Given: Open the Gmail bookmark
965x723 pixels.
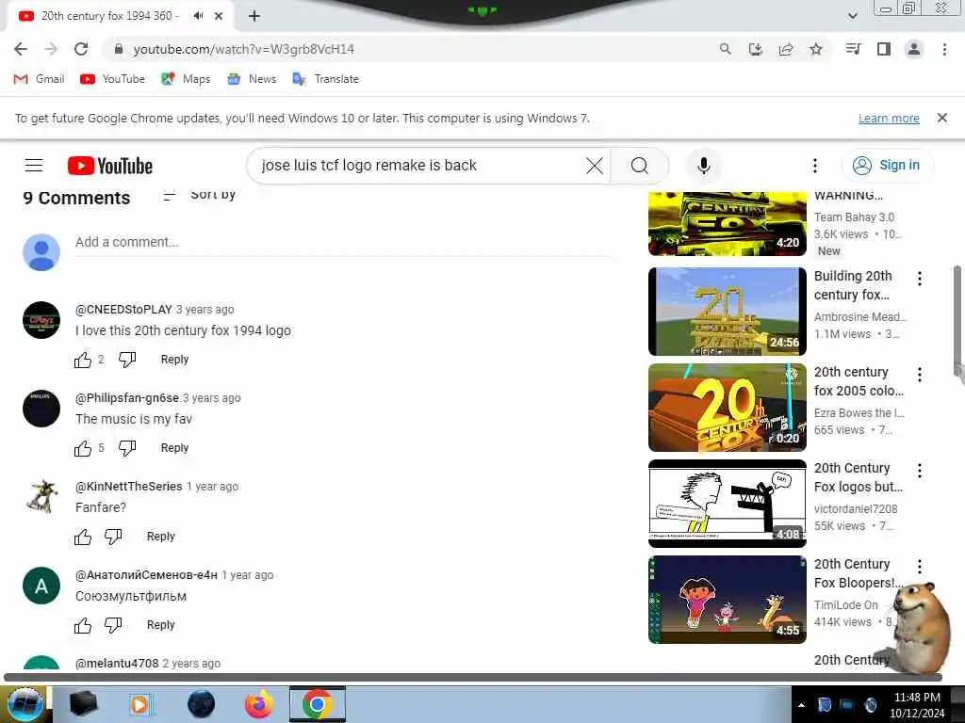Looking at the screenshot, I should coord(39,79).
